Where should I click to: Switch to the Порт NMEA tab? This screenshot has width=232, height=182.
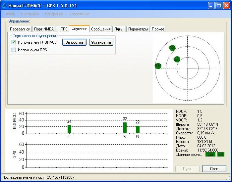pos(44,29)
